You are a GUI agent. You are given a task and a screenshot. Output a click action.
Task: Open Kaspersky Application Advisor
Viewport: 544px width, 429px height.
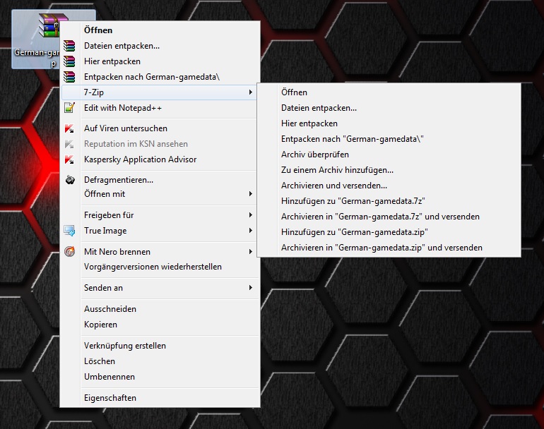160,159
